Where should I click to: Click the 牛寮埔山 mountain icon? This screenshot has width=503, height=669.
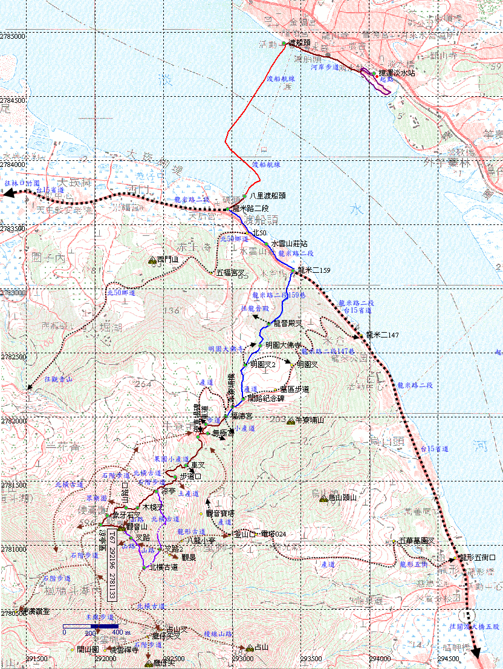(291, 420)
